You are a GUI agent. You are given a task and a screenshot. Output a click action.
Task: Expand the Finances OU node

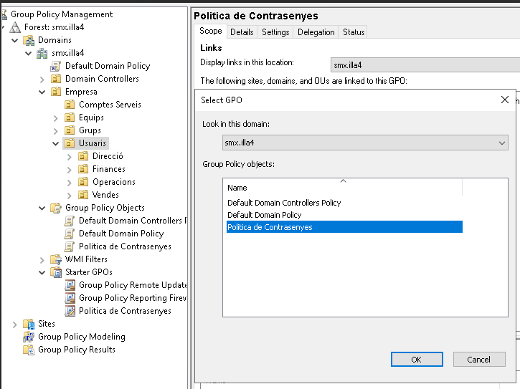point(70,169)
